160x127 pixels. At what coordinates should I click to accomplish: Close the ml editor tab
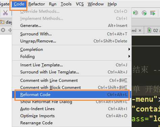[x=140, y=30]
